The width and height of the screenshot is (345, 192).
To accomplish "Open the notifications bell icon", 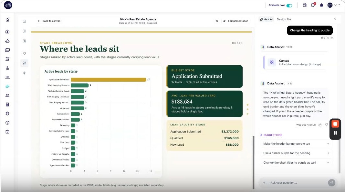I will point(321,5).
